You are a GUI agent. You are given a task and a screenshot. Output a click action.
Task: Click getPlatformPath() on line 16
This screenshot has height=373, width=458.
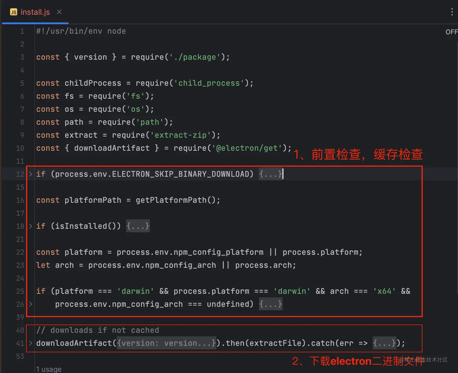pyautogui.click(x=176, y=200)
